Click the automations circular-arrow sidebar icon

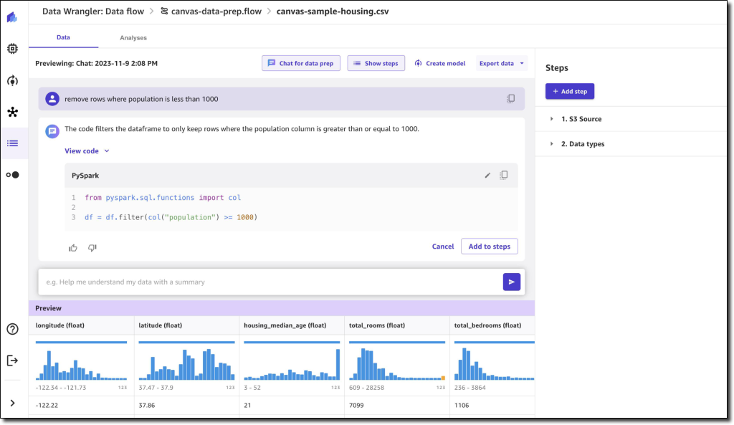click(x=11, y=80)
